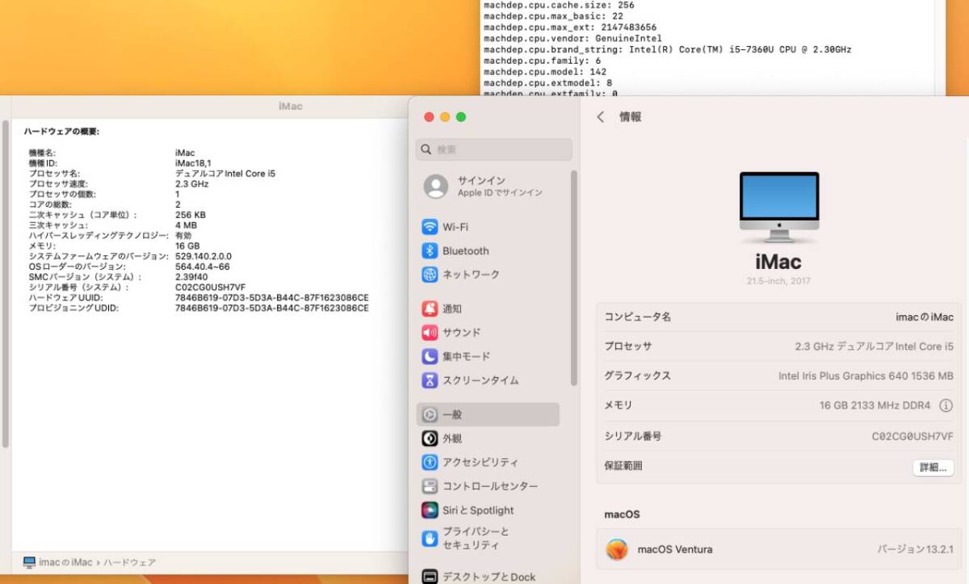This screenshot has width=969, height=584.
Task: Select the 一般 general category
Action: (x=488, y=414)
